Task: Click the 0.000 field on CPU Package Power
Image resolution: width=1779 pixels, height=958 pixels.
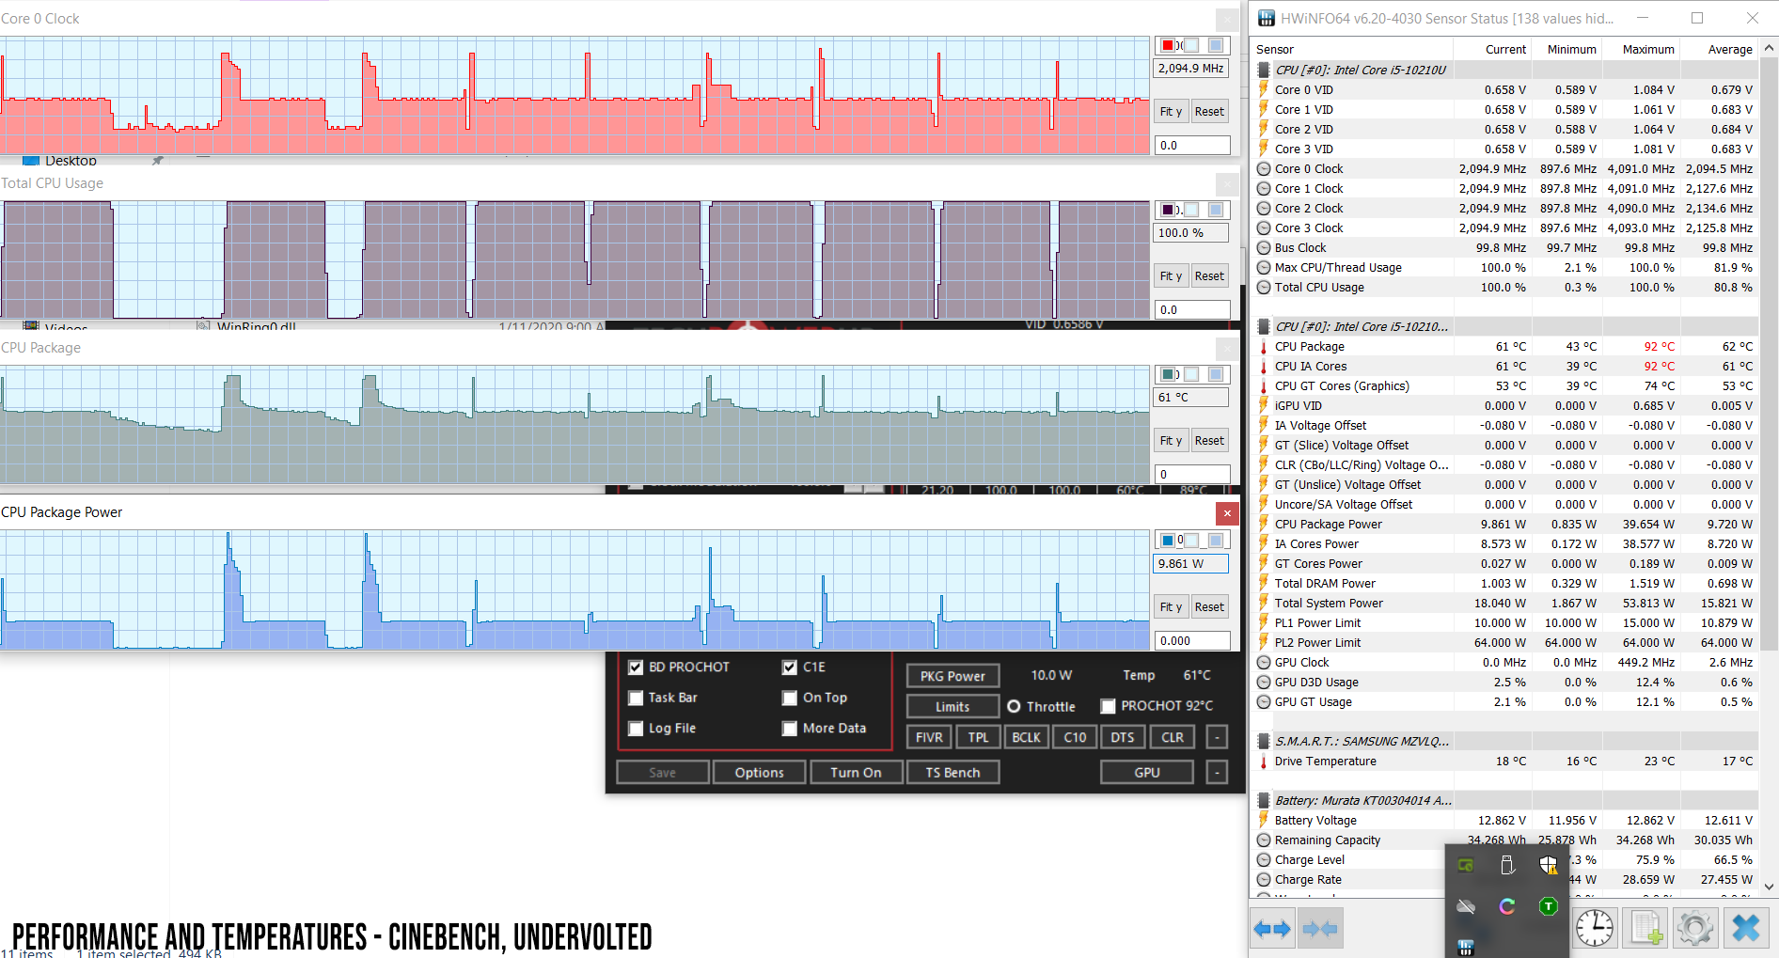Action: 1191,640
